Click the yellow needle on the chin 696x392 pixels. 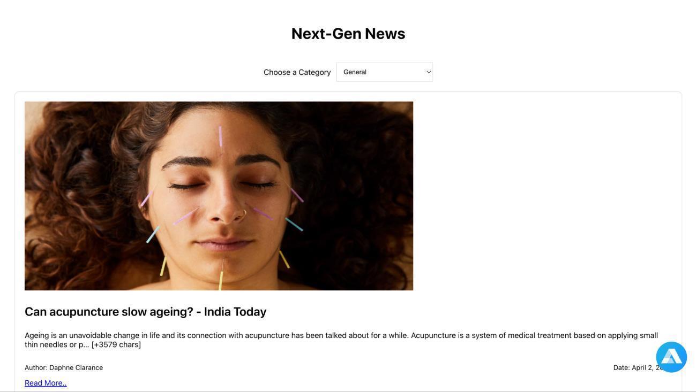click(x=220, y=280)
